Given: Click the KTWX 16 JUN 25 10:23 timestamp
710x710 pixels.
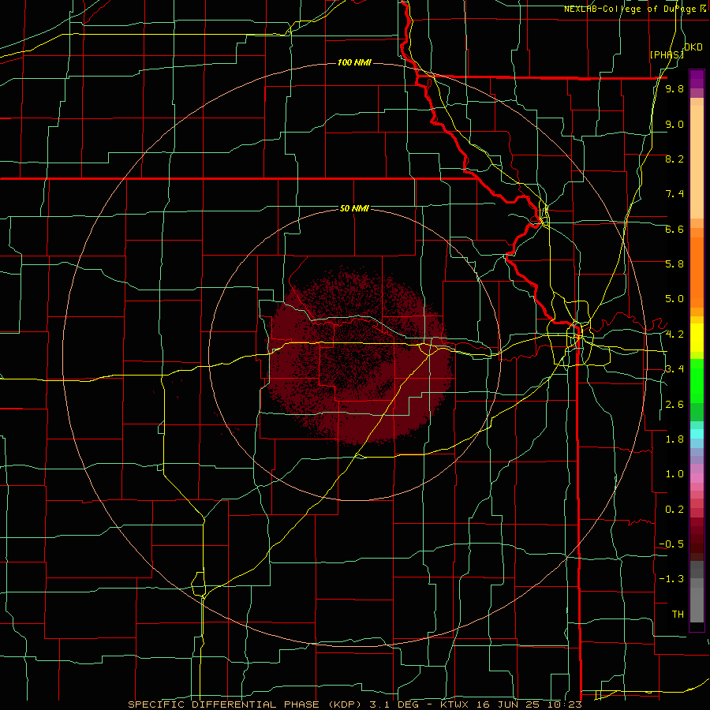Looking at the screenshot, I should [511, 704].
